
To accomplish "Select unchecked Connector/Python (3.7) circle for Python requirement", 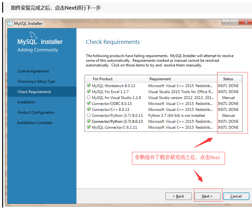I will coord(89,115).
